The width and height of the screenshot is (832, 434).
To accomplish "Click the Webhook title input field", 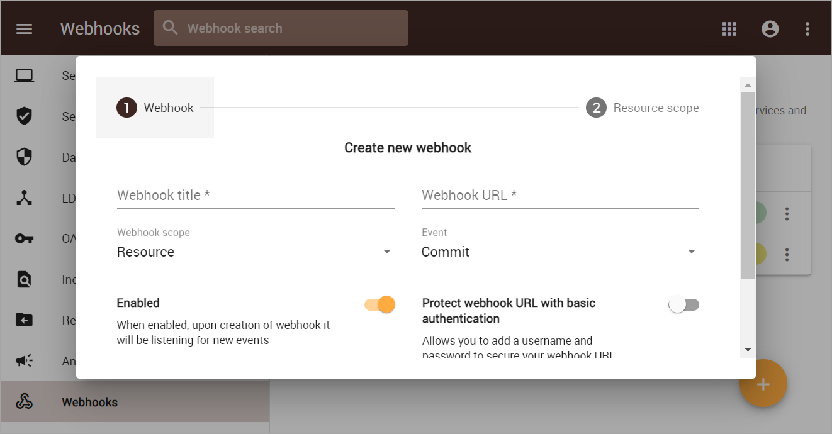I will coord(255,196).
